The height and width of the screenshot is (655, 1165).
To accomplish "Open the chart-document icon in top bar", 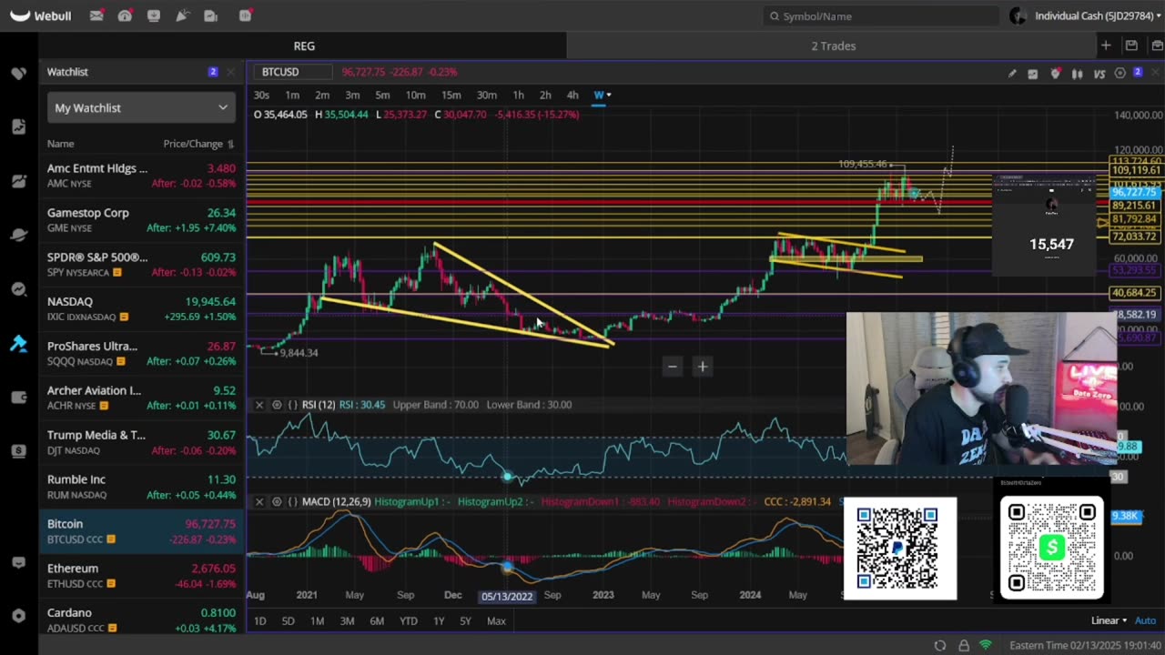I will coord(210,15).
